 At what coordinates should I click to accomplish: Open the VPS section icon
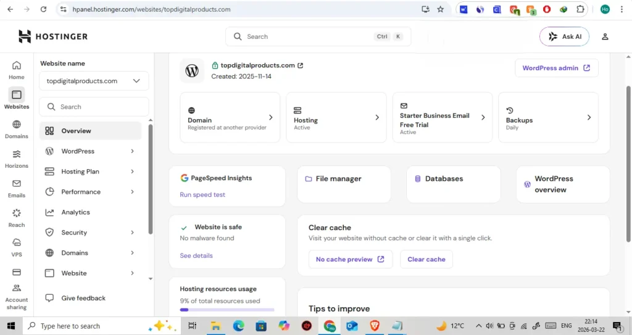click(17, 242)
